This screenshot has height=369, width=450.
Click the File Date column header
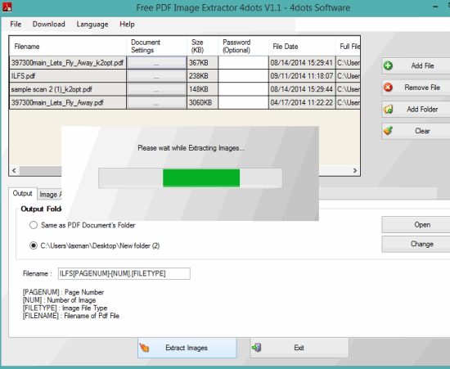pos(302,46)
